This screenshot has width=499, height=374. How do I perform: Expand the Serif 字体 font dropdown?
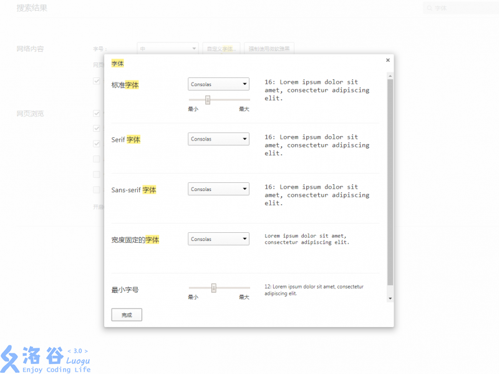[x=218, y=139]
